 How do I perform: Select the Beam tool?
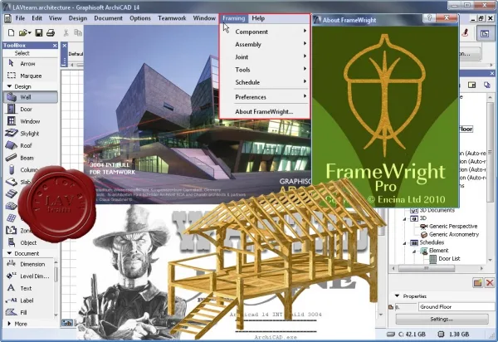coord(31,158)
